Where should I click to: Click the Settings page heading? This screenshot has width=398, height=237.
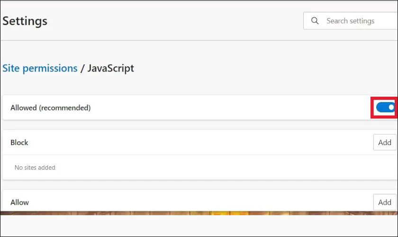point(25,21)
